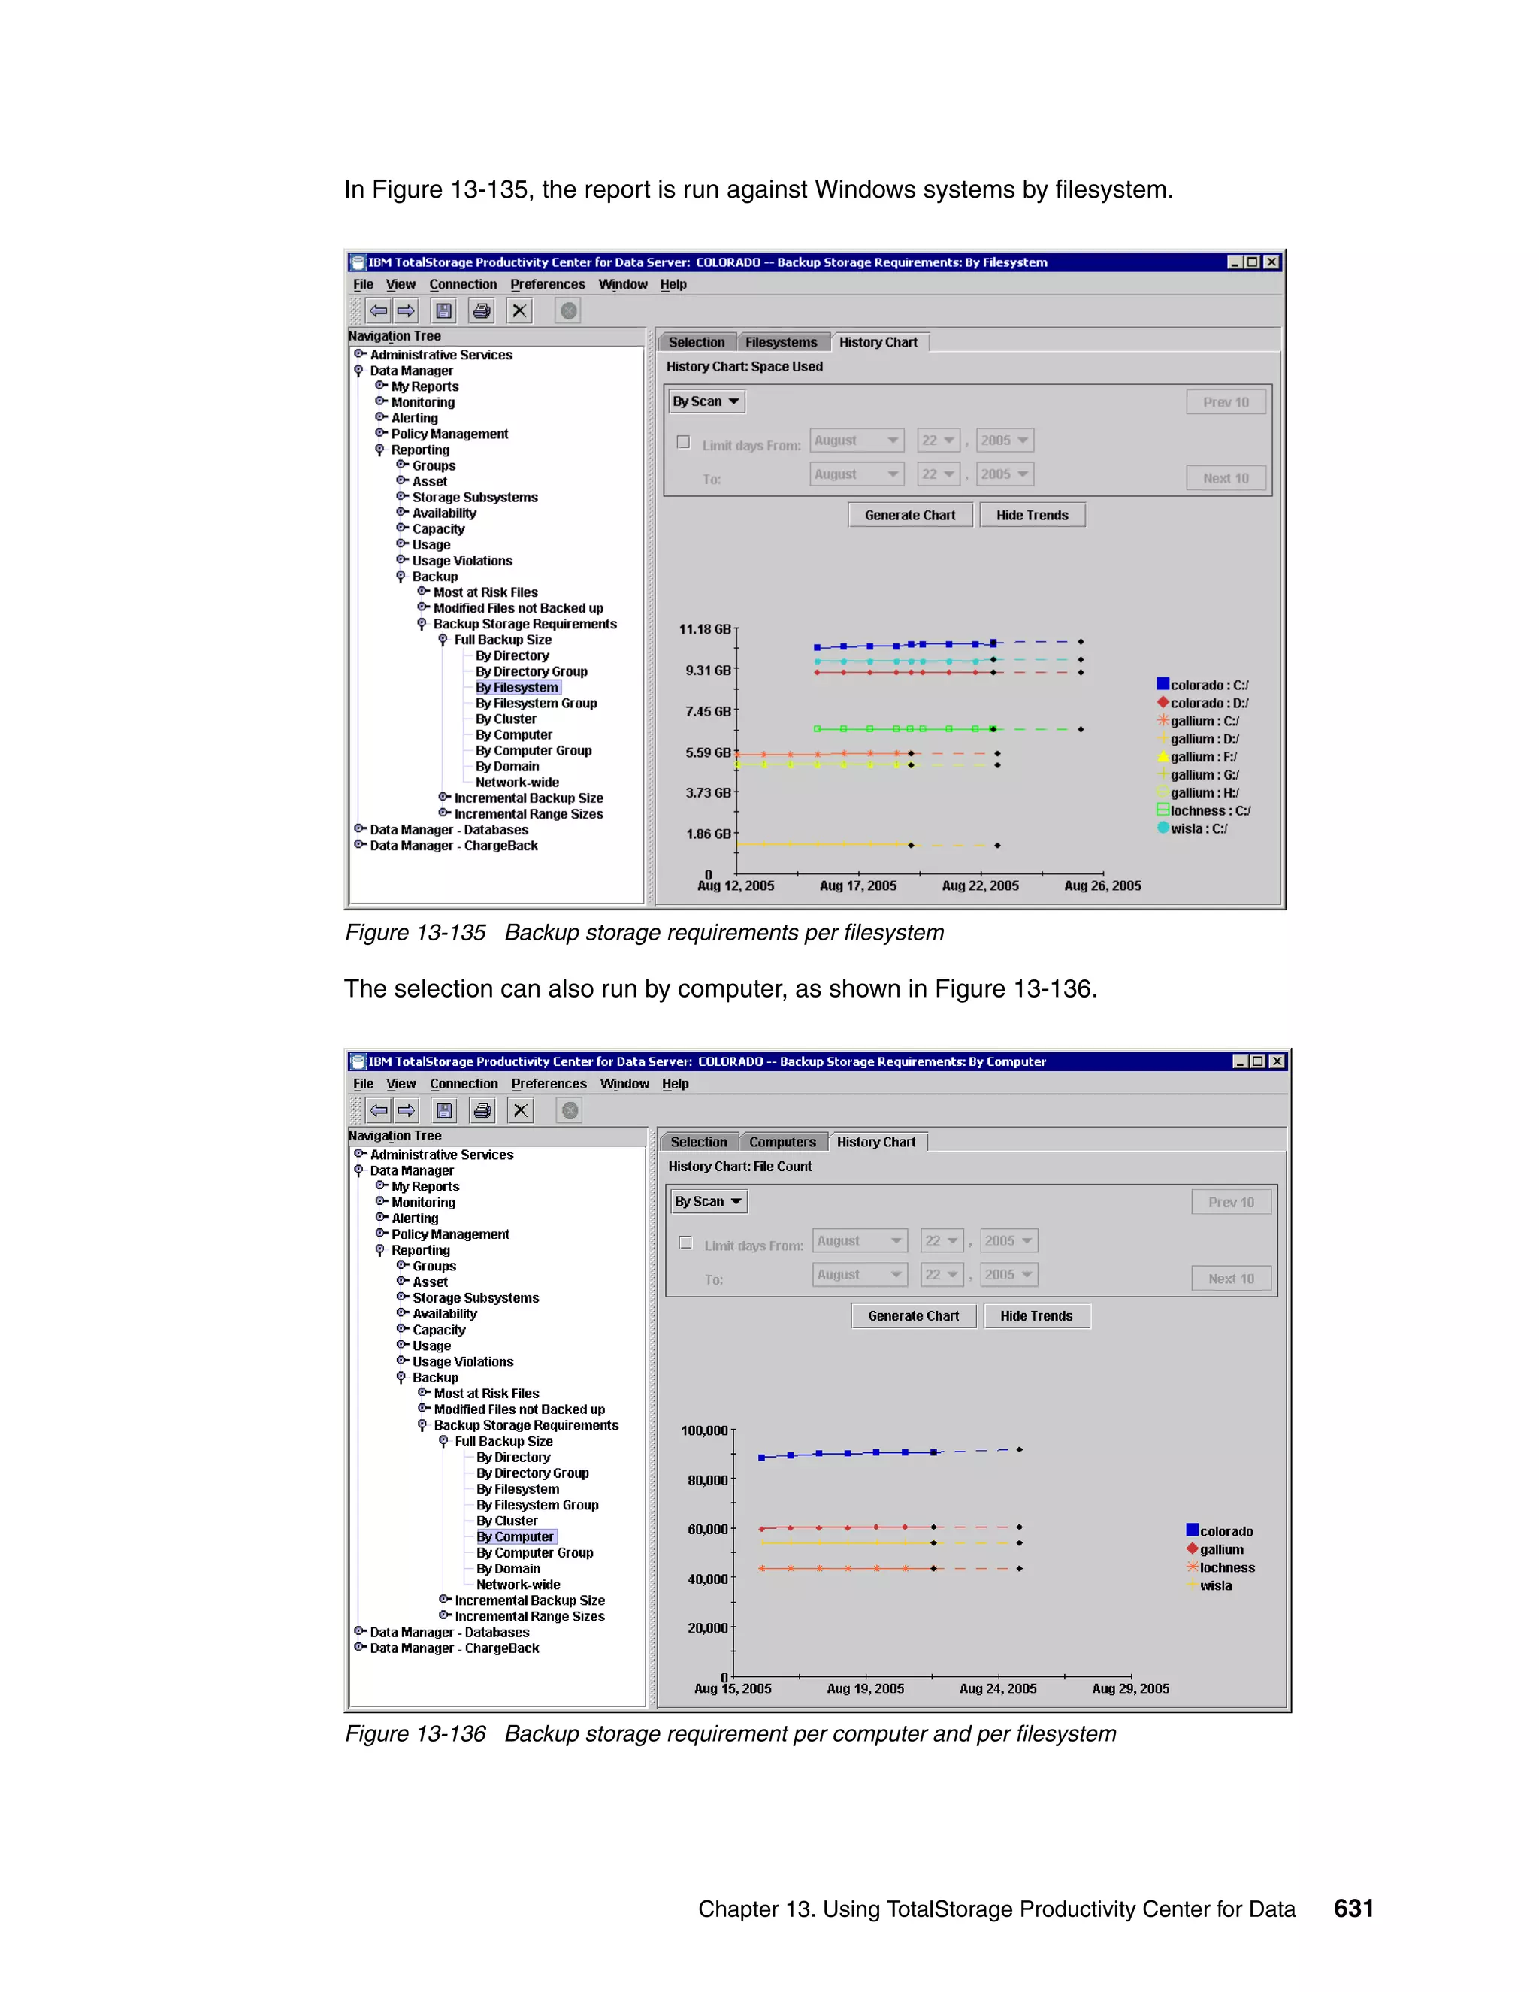
Task: Expand Administrative Services node in By Filesystem window tree
Action: coord(359,354)
